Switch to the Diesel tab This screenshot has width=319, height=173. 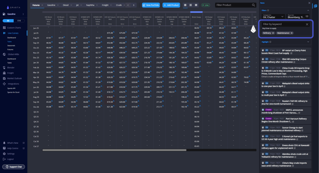click(x=66, y=5)
